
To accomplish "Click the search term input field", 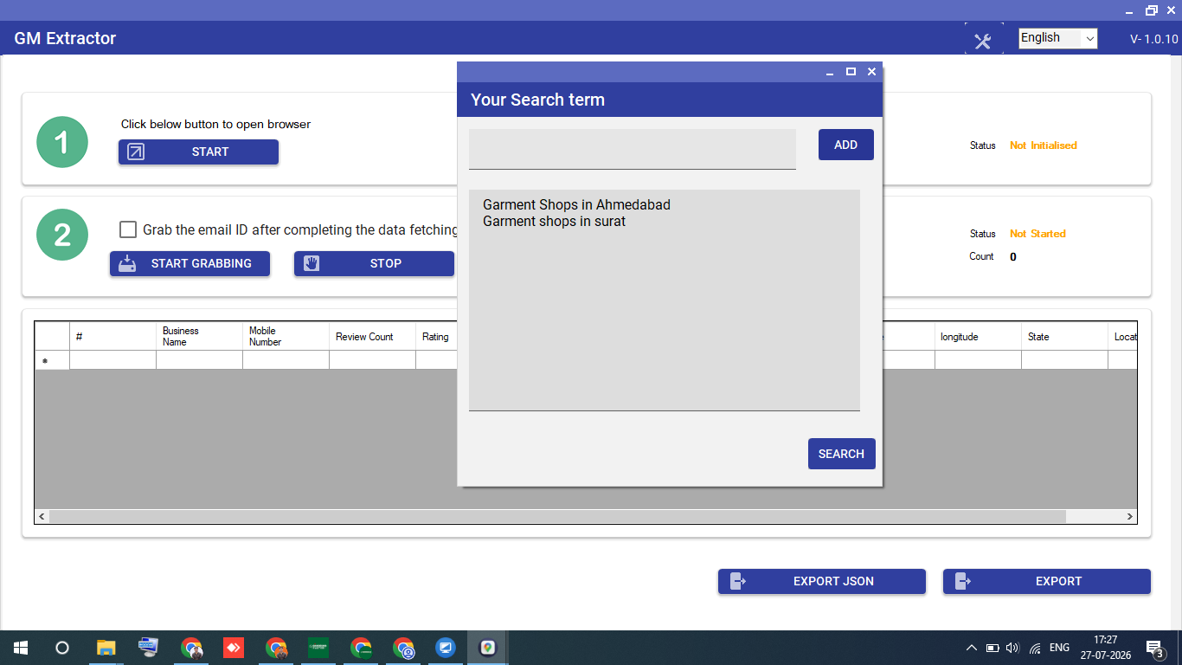I will coord(633,149).
